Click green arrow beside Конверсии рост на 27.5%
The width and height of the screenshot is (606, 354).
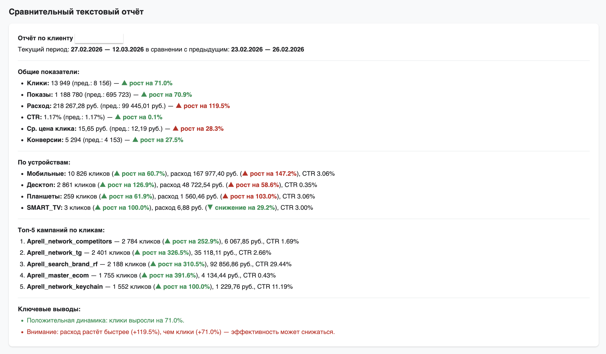tap(135, 139)
